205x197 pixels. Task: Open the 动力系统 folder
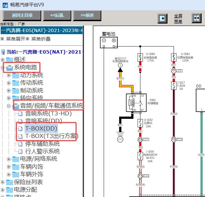click(31, 75)
